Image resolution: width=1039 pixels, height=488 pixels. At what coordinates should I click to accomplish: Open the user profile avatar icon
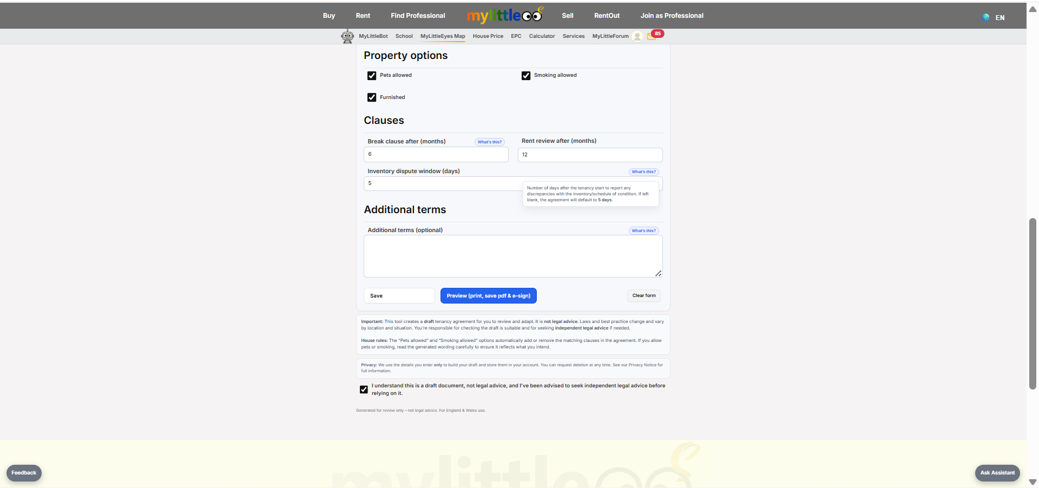click(x=637, y=36)
